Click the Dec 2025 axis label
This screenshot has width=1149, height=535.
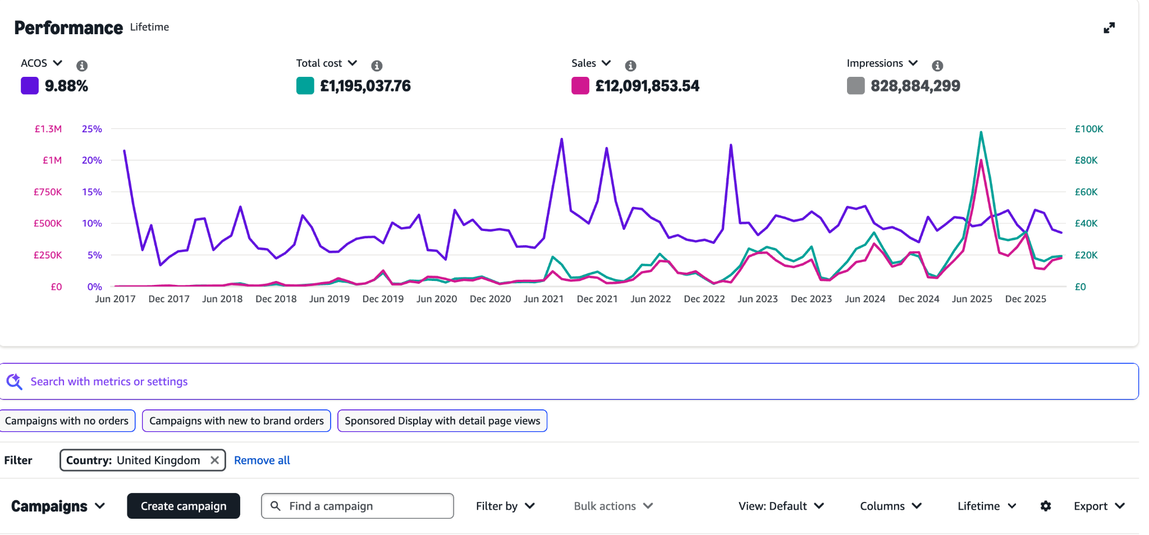[1026, 299]
